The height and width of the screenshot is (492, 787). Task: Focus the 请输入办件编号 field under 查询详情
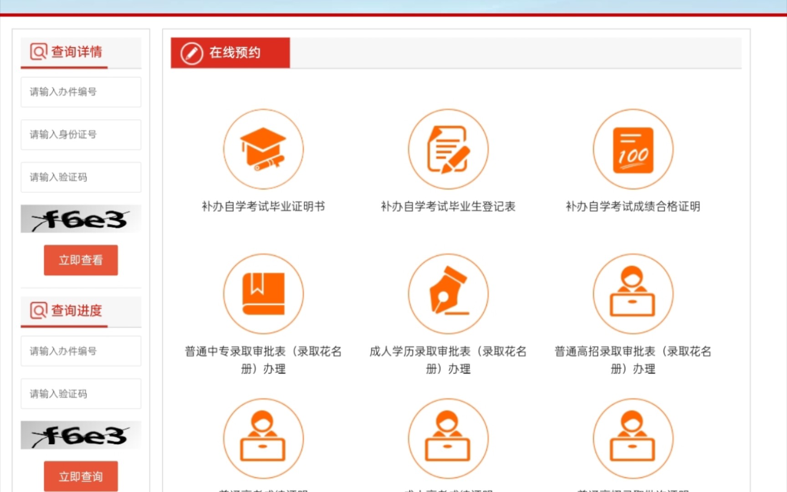pyautogui.click(x=81, y=92)
